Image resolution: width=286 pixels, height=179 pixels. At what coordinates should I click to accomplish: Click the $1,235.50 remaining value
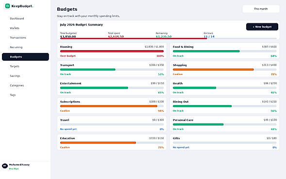[x=164, y=36]
